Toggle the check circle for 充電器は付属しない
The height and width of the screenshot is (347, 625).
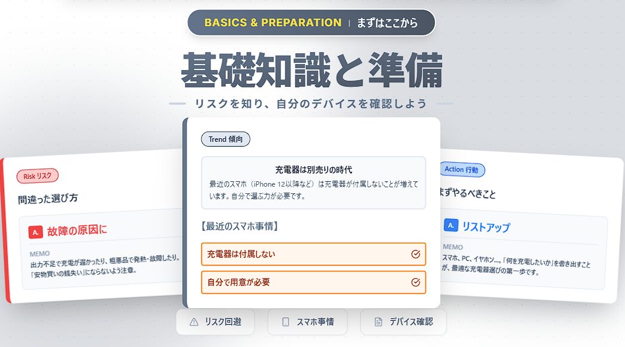click(416, 254)
